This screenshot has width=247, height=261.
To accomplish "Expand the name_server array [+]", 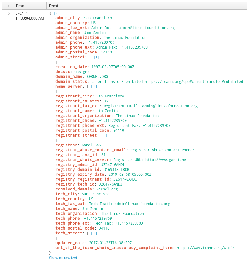I will pyautogui.click(x=94, y=86).
